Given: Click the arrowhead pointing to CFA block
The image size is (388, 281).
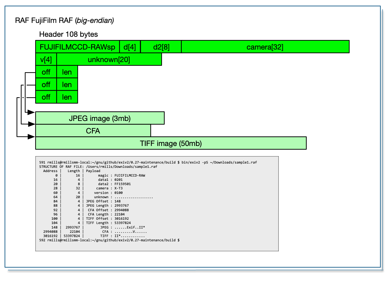Looking at the screenshot, I should 31,124.
